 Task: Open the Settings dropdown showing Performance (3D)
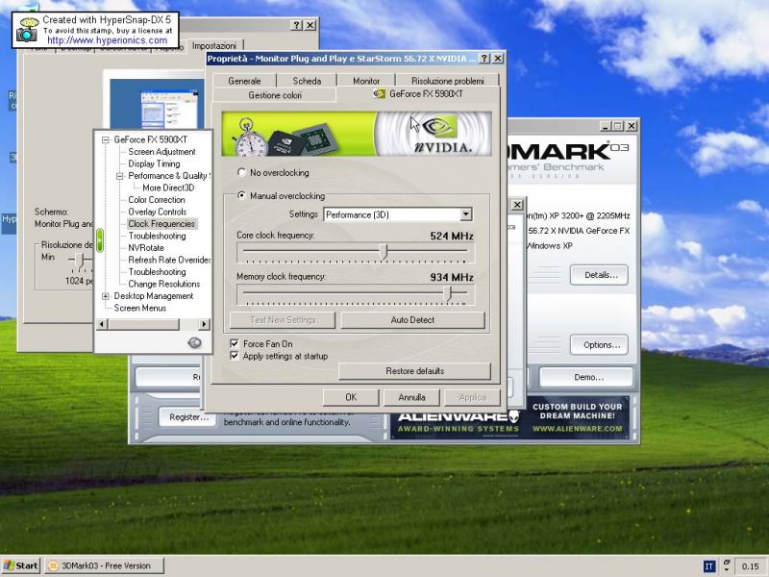[x=466, y=214]
